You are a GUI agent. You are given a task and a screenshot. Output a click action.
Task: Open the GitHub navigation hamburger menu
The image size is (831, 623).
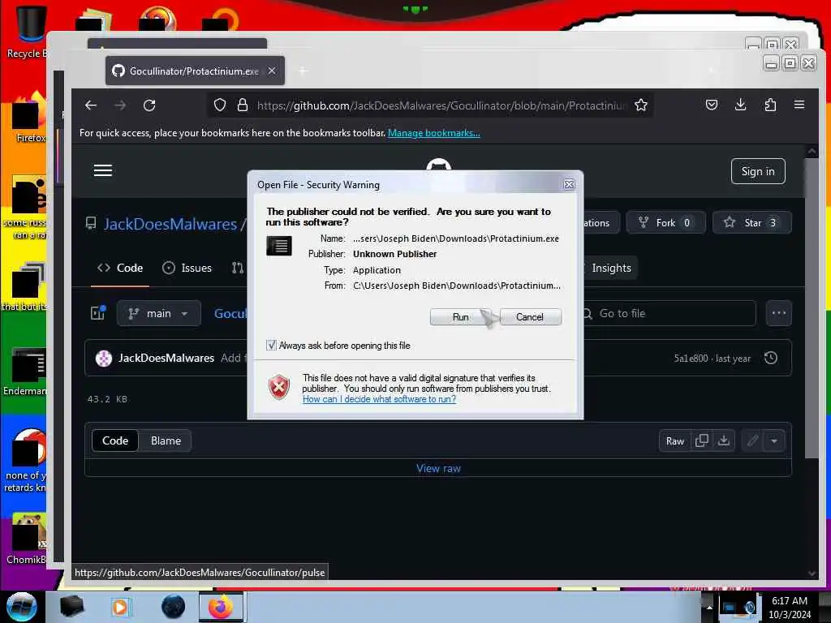point(103,170)
